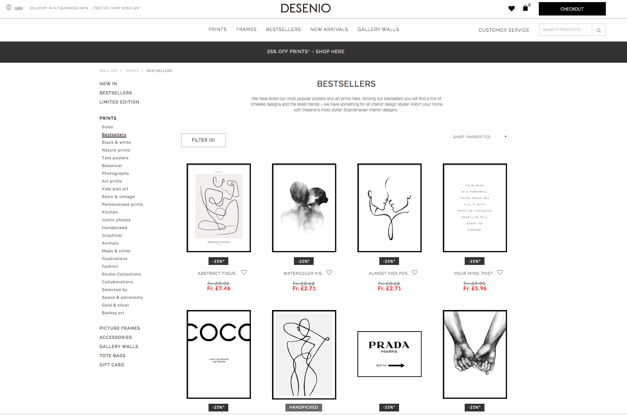The height and width of the screenshot is (415, 627).
Task: Open the Prada Marfa print thumbnail
Action: pos(389,354)
